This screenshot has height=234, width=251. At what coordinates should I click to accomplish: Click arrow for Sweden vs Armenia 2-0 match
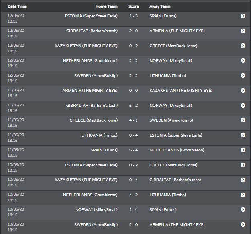point(243,224)
